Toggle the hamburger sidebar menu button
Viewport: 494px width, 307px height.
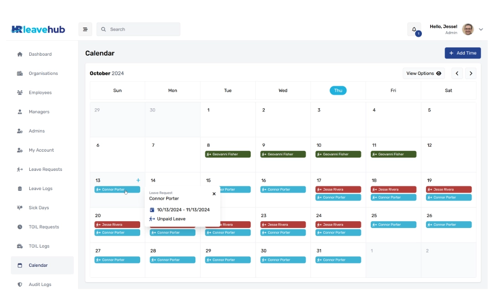pos(85,29)
